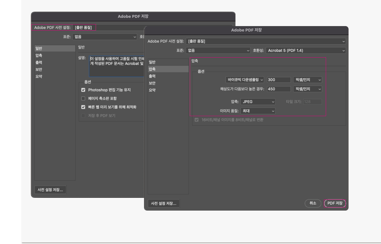Screen dimensions: 381x244
Task: Open the 표준 dropdown showing 없음
Action: tap(217, 50)
